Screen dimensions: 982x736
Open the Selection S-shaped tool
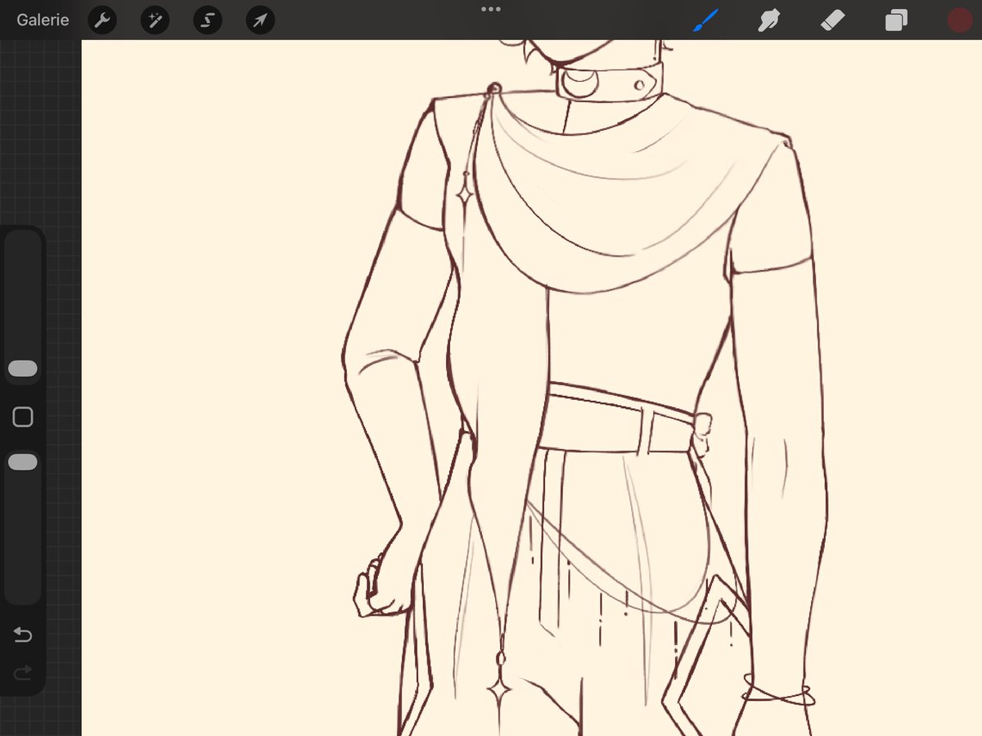[x=207, y=20]
